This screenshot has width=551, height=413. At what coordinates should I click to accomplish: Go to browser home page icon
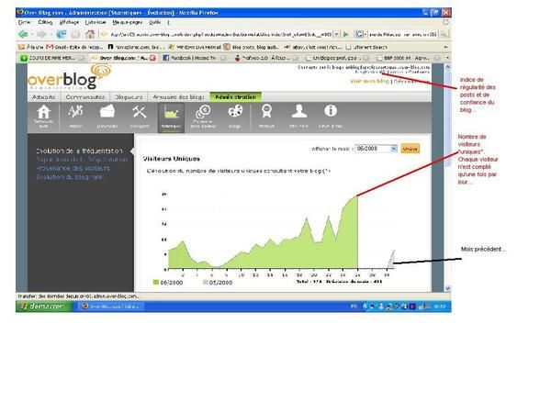click(90, 34)
